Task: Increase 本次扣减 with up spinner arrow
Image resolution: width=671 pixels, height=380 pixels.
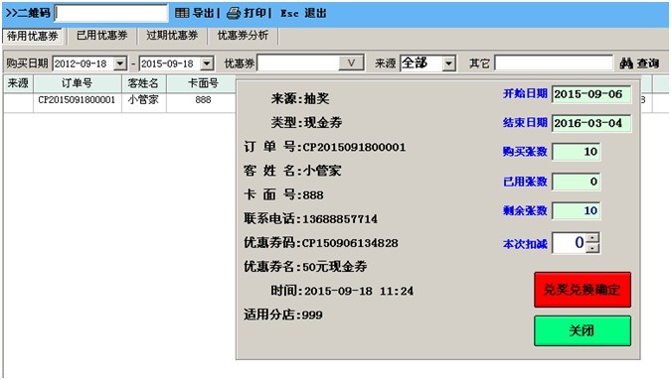Action: pos(592,238)
